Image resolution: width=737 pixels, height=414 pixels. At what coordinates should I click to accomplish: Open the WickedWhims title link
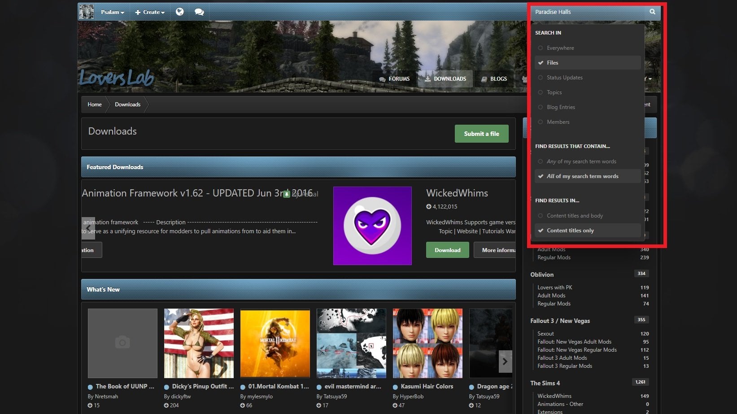click(457, 193)
